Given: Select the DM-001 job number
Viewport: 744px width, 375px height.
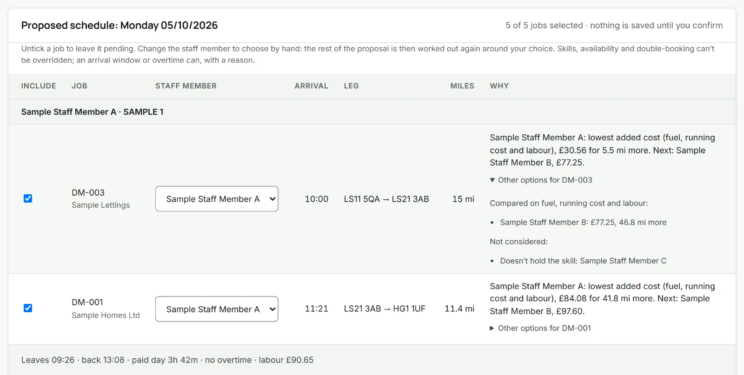Looking at the screenshot, I should click(x=87, y=302).
